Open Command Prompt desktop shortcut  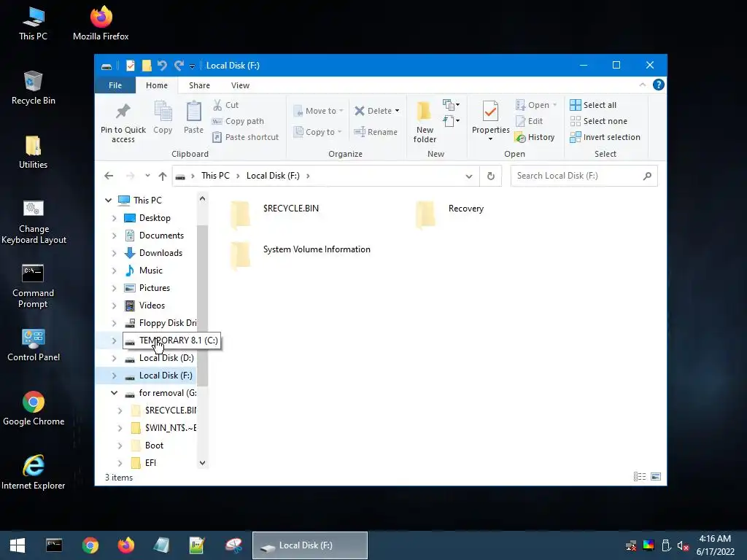click(x=33, y=287)
